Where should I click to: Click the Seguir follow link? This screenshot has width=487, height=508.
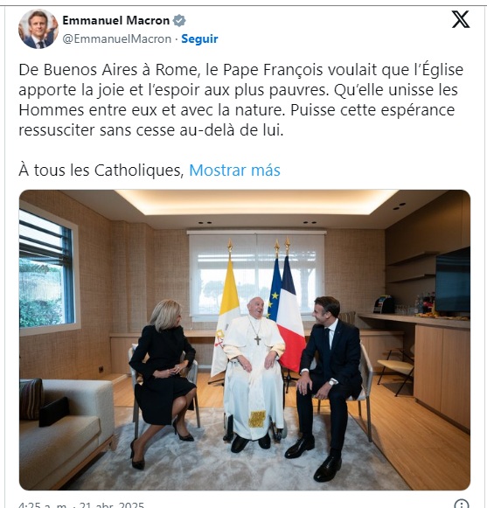199,38
